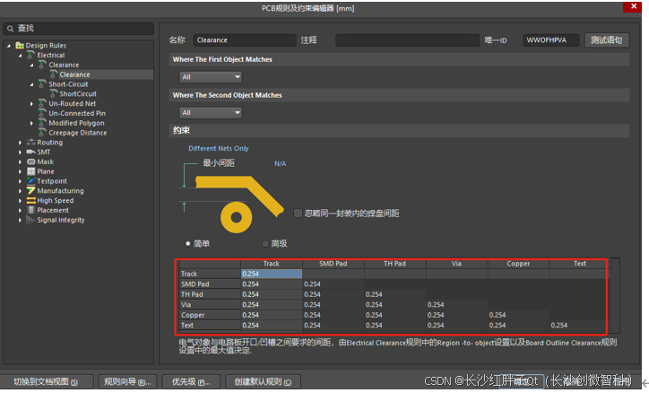Click the Manufacturing rules icon
Screen dimensions: 649x393
tap(31, 190)
